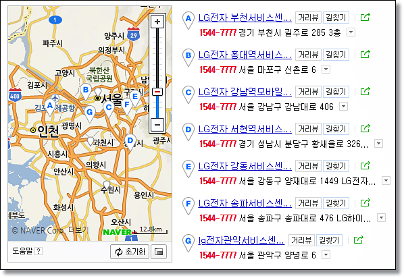
Task: Click 길찾기 for 관악서비스센터
Action: click(x=329, y=240)
